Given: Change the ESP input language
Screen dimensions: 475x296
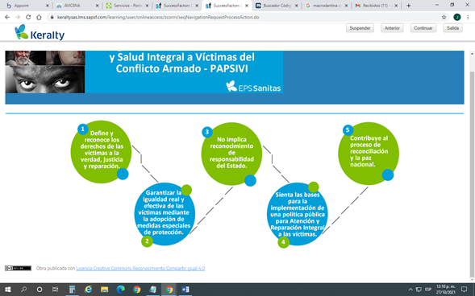Looking at the screenshot, I should click(x=427, y=290).
